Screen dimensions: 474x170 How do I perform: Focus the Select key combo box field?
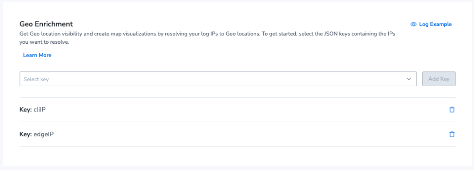point(218,79)
